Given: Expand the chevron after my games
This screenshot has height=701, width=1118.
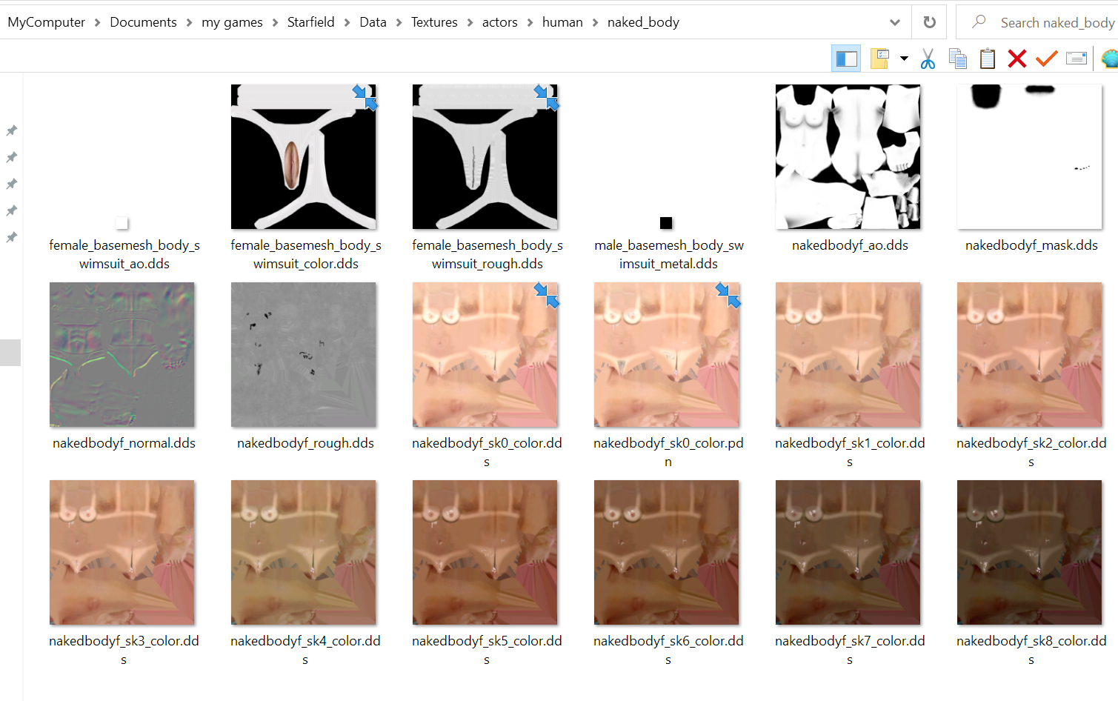Looking at the screenshot, I should click(275, 23).
